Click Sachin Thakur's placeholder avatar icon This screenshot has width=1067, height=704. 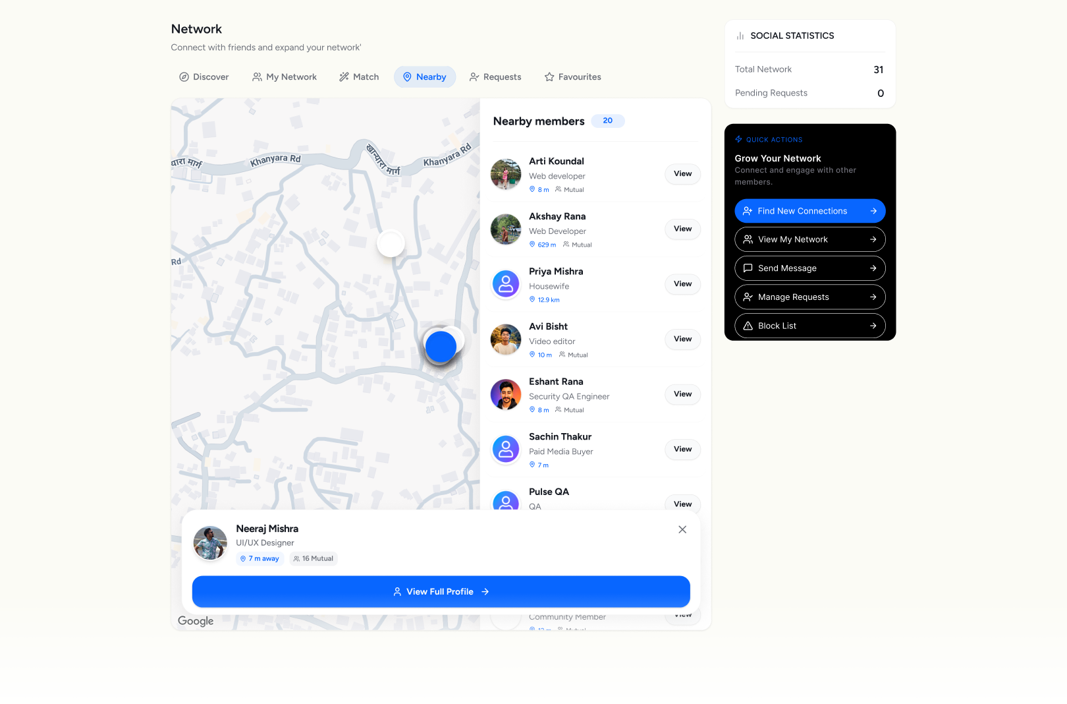(506, 450)
